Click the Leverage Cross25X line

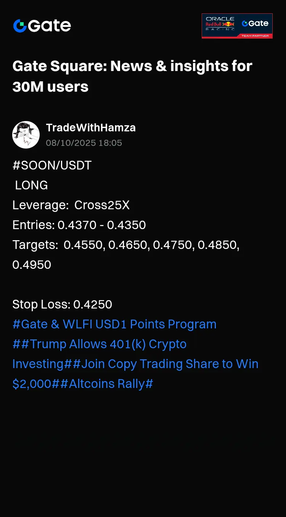[71, 205]
